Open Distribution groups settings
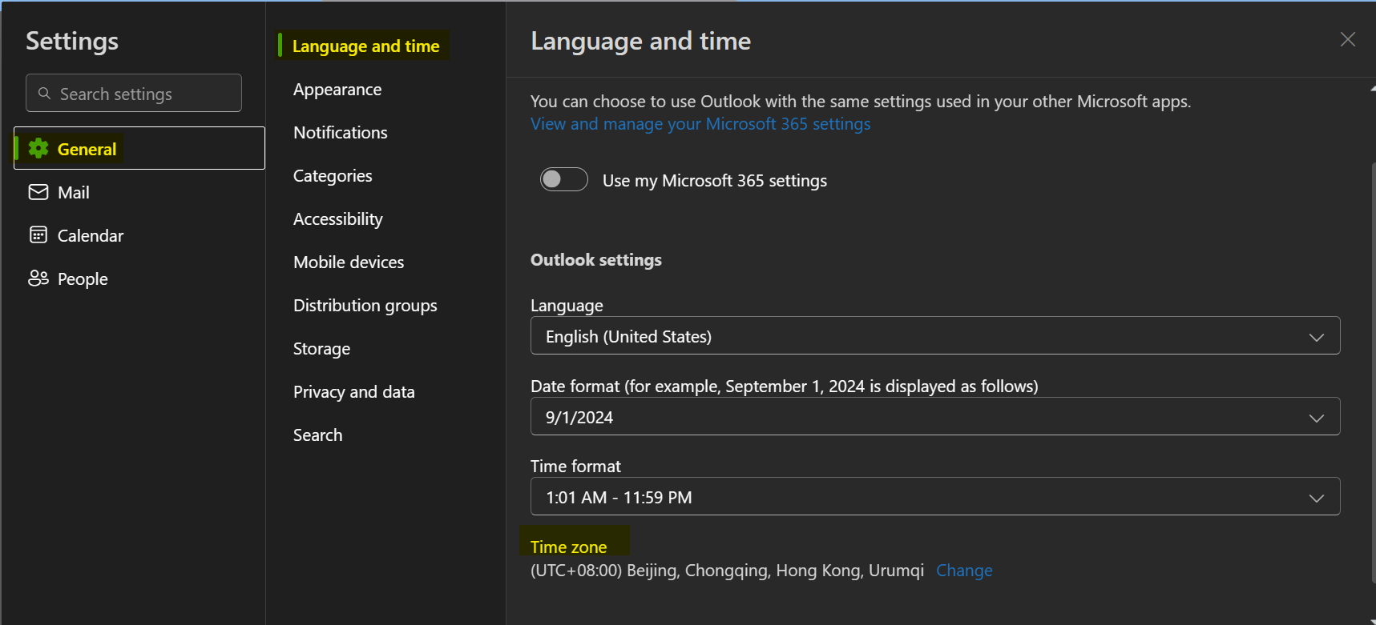Image resolution: width=1376 pixels, height=625 pixels. (x=365, y=305)
